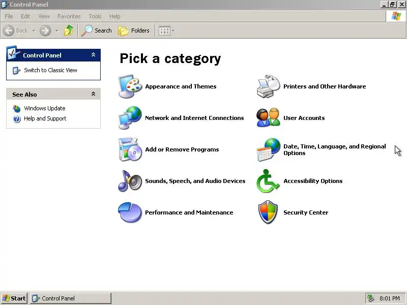Viewport: 407px width, 305px height.
Task: Toggle the Folders pane toolbar button
Action: 134,30
